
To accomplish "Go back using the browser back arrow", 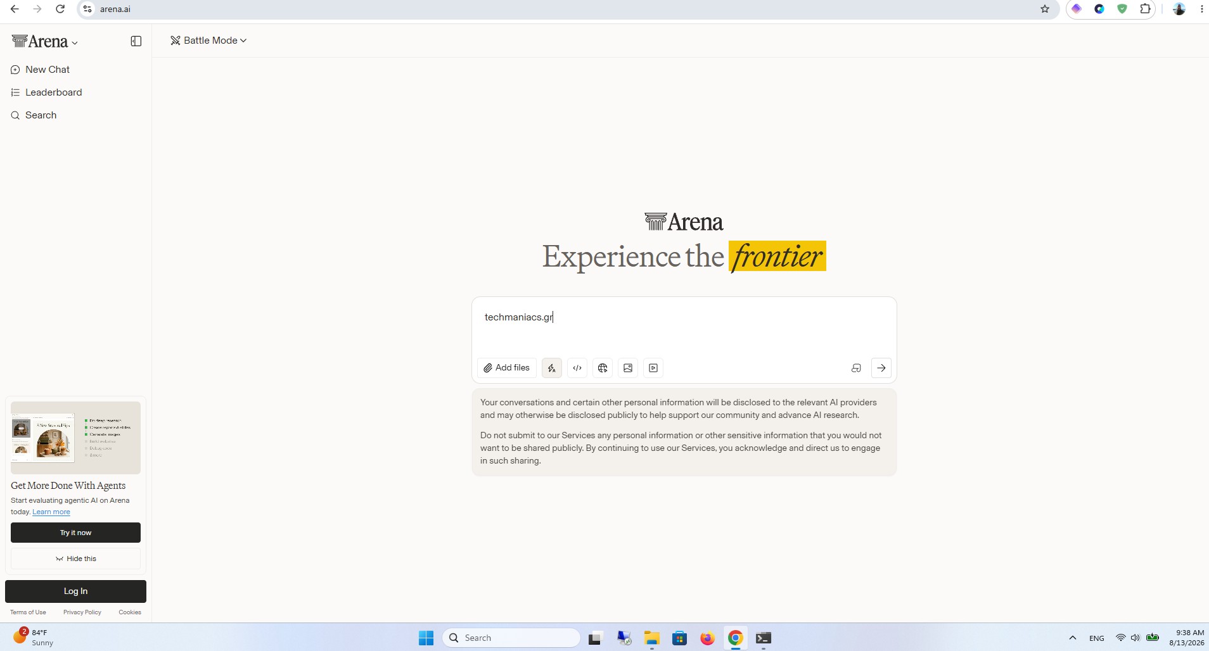I will 15,9.
